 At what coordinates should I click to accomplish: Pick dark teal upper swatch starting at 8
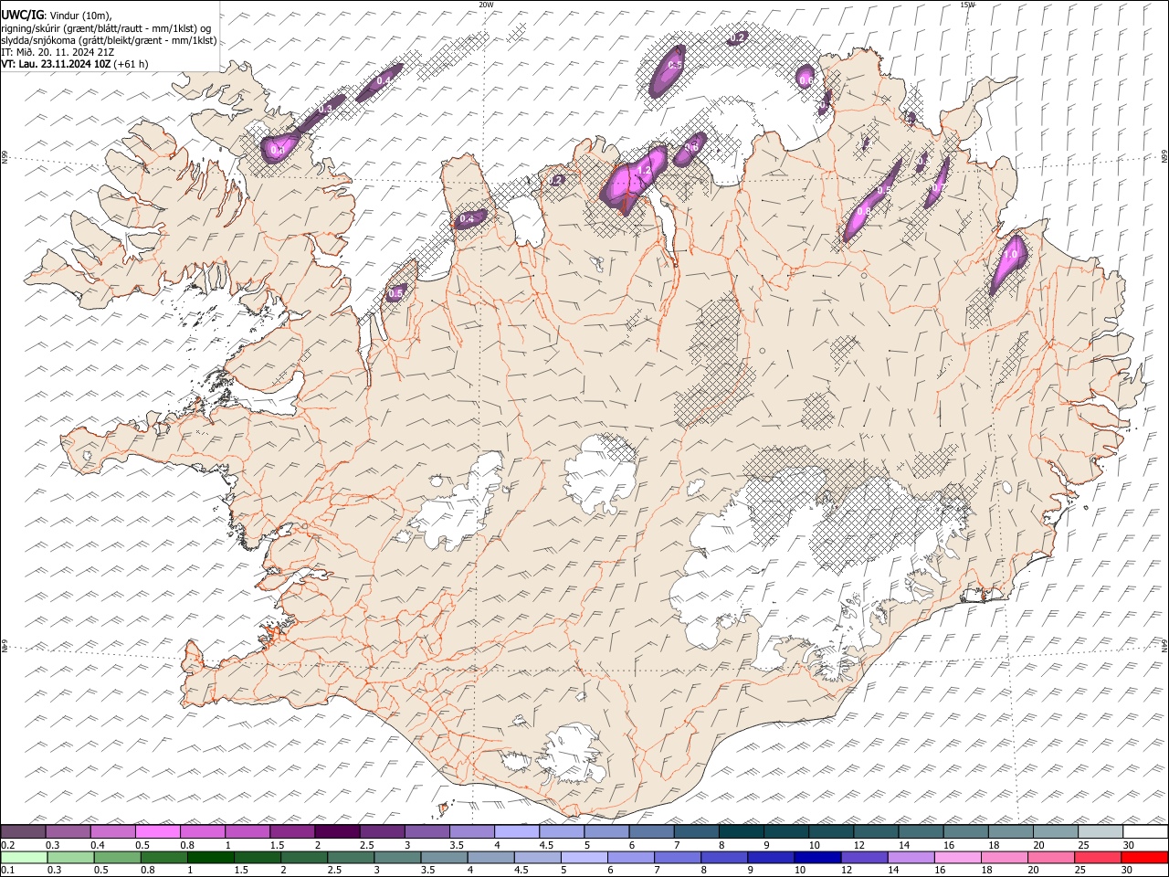click(x=741, y=832)
